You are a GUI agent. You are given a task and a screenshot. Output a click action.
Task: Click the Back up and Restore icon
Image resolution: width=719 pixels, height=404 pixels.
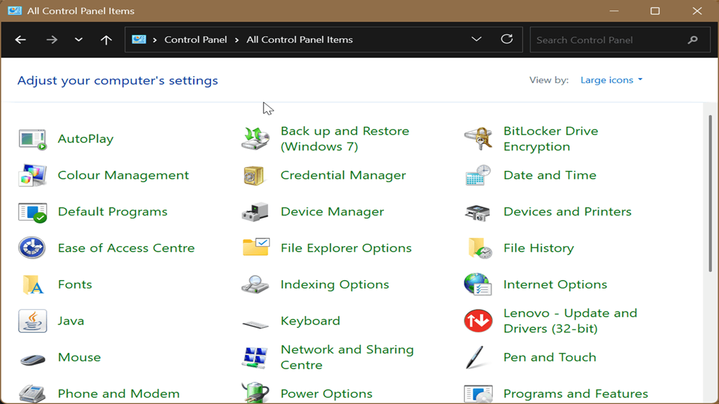(255, 139)
